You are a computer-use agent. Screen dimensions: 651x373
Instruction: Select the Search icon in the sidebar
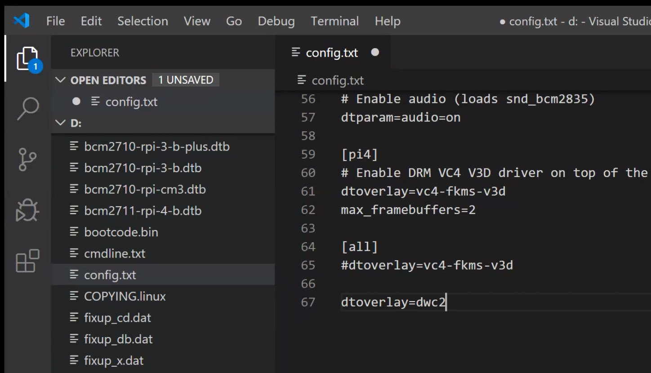click(27, 108)
